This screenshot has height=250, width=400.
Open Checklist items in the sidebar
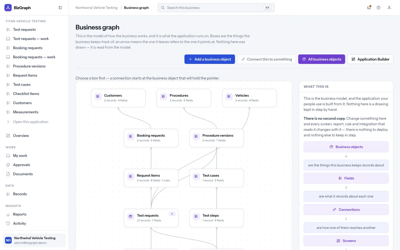pyautogui.click(x=34, y=94)
